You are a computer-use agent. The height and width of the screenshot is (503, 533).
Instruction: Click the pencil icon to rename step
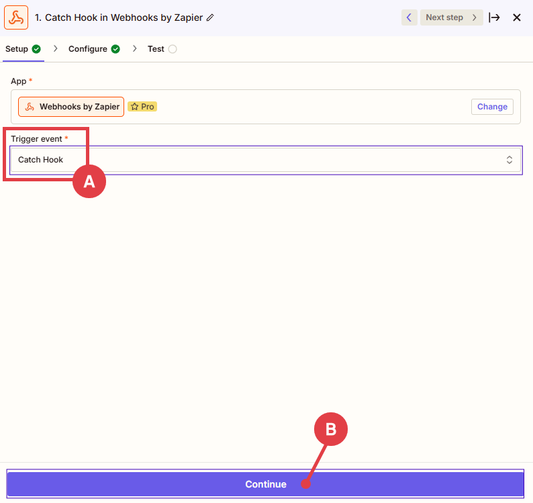[x=210, y=17]
